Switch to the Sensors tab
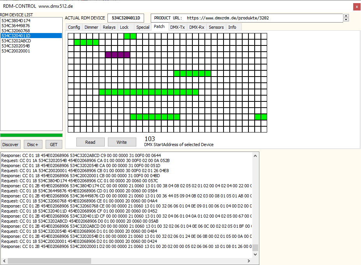361x265 pixels. [216, 27]
